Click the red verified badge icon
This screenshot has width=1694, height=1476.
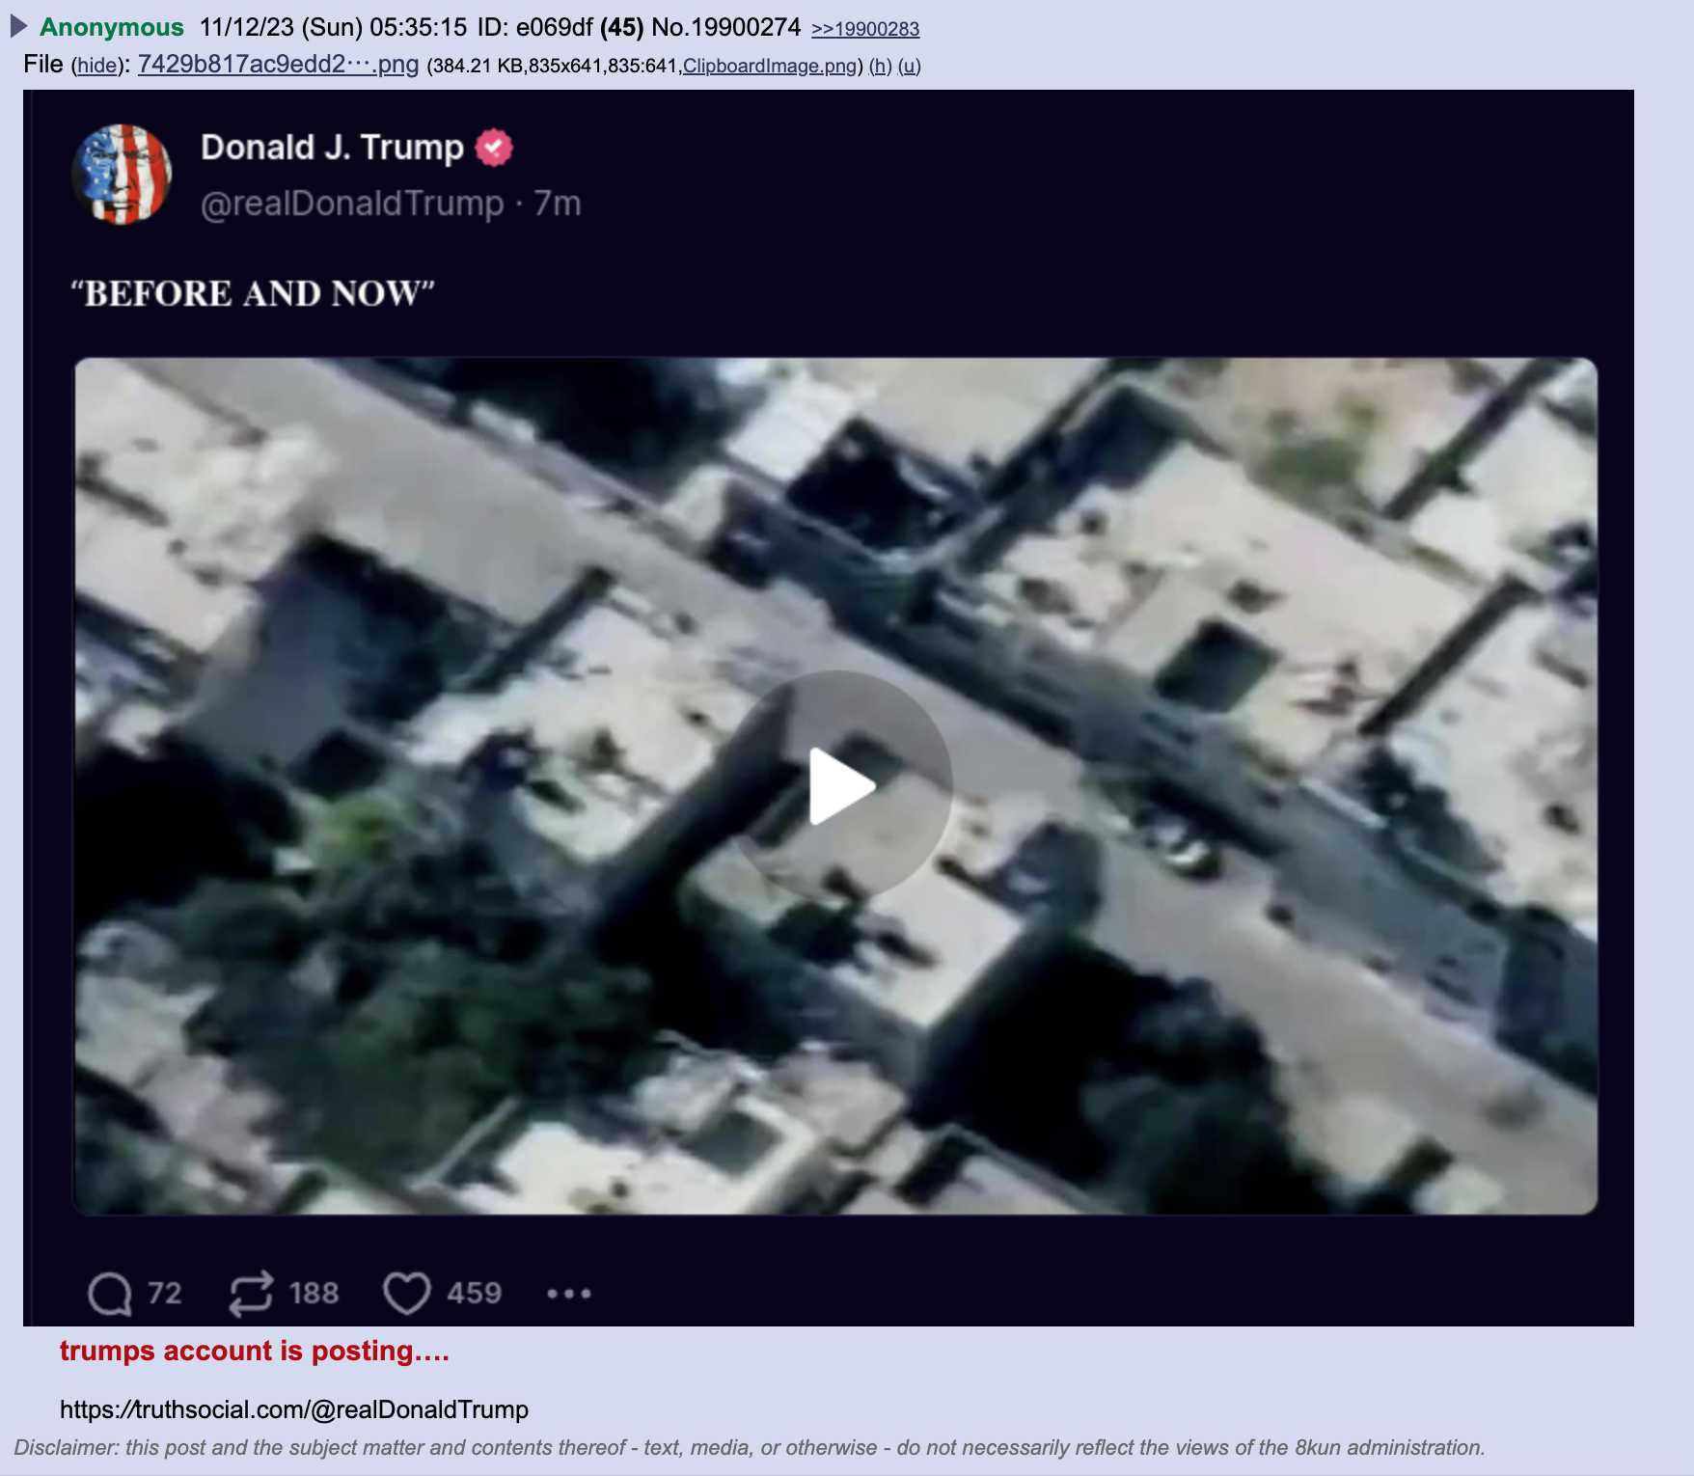tap(494, 148)
